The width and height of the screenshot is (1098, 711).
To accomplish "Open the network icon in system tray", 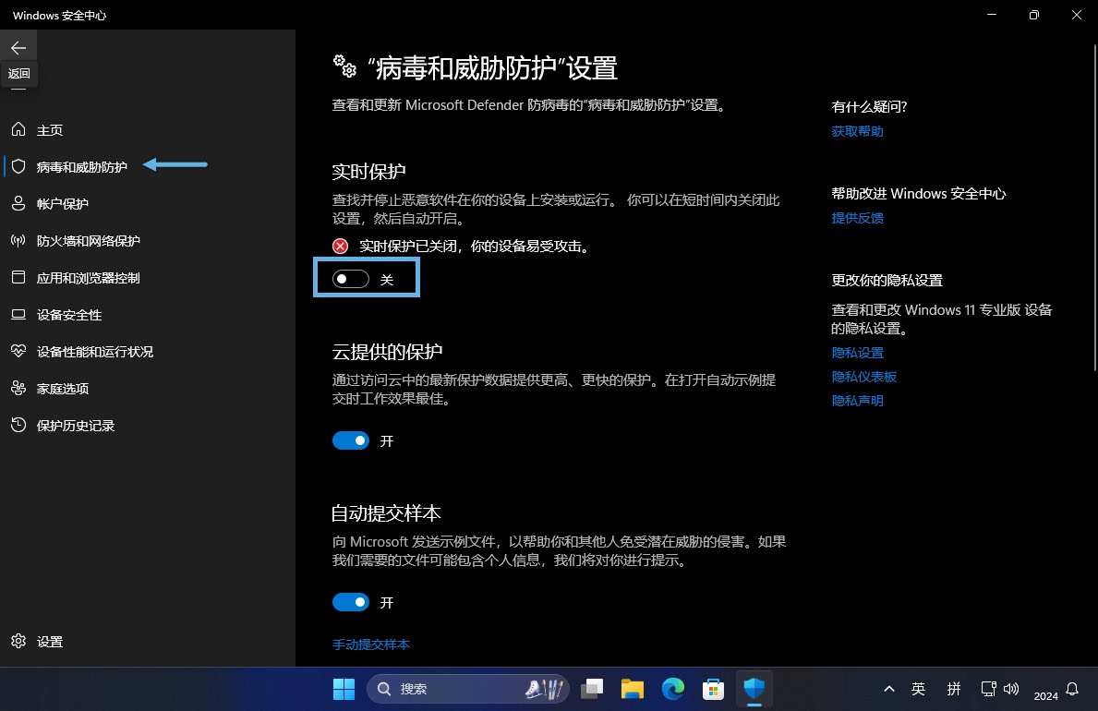I will [988, 689].
